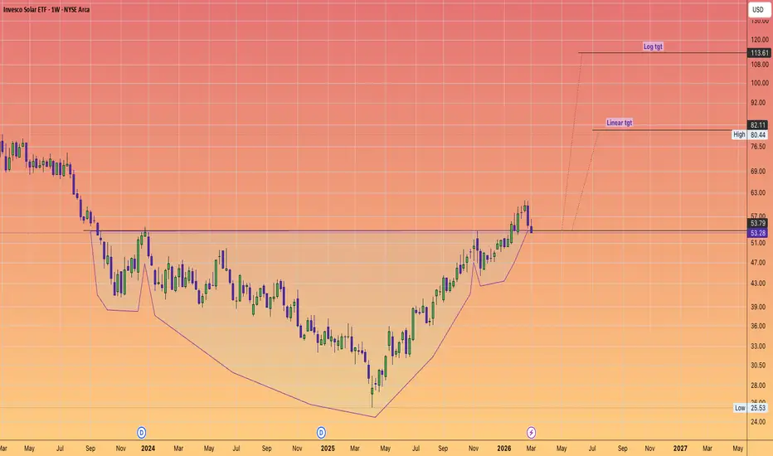Click the 30.50 price axis label
The width and height of the screenshot is (773, 456).
[758, 366]
